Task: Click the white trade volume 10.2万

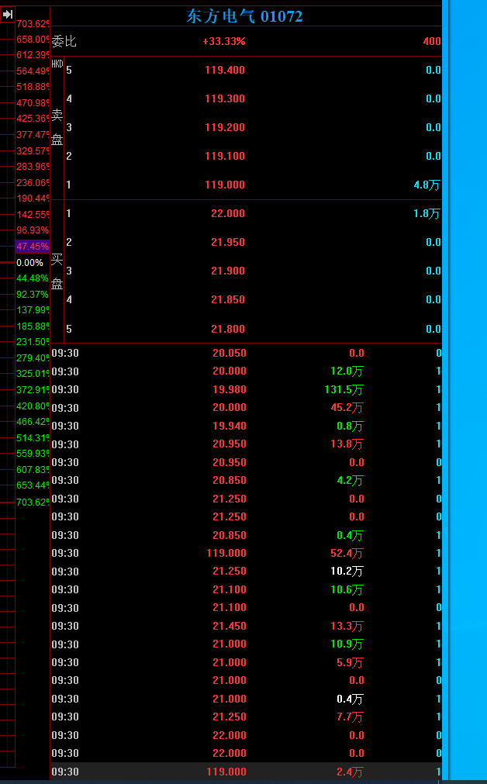Action: click(347, 572)
